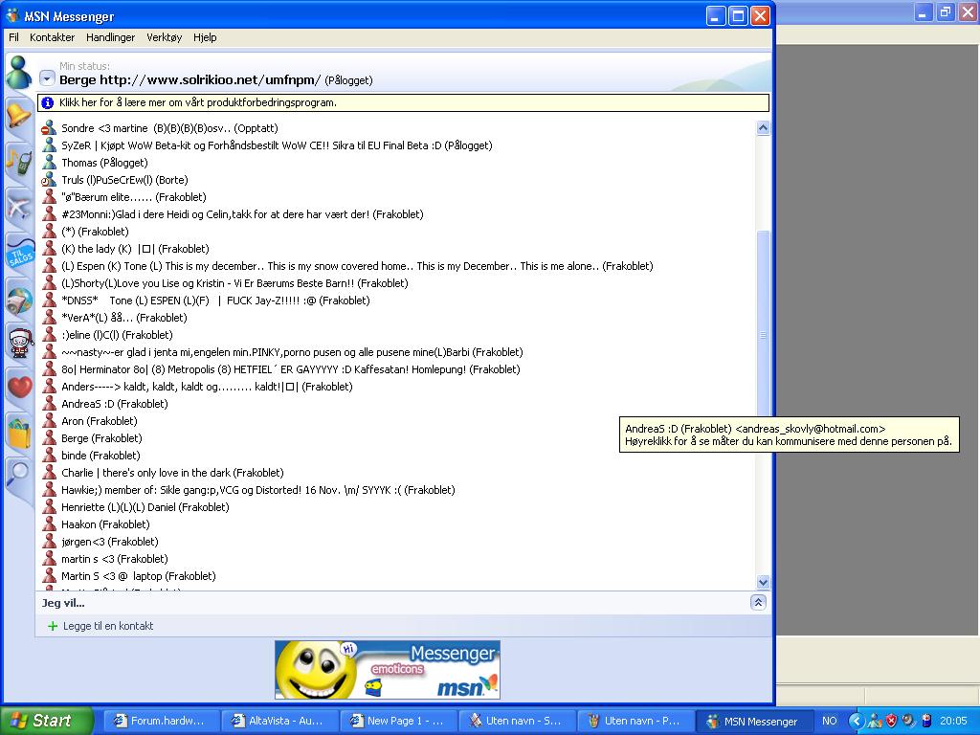Open the alerts bell tab in sidebar
The image size is (980, 735).
pyautogui.click(x=19, y=116)
